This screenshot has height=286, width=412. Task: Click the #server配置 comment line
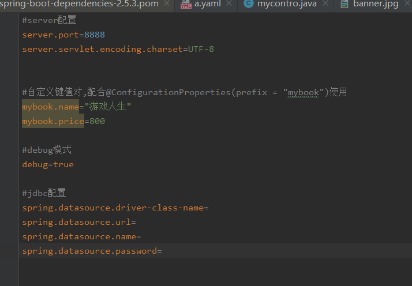[x=49, y=20]
